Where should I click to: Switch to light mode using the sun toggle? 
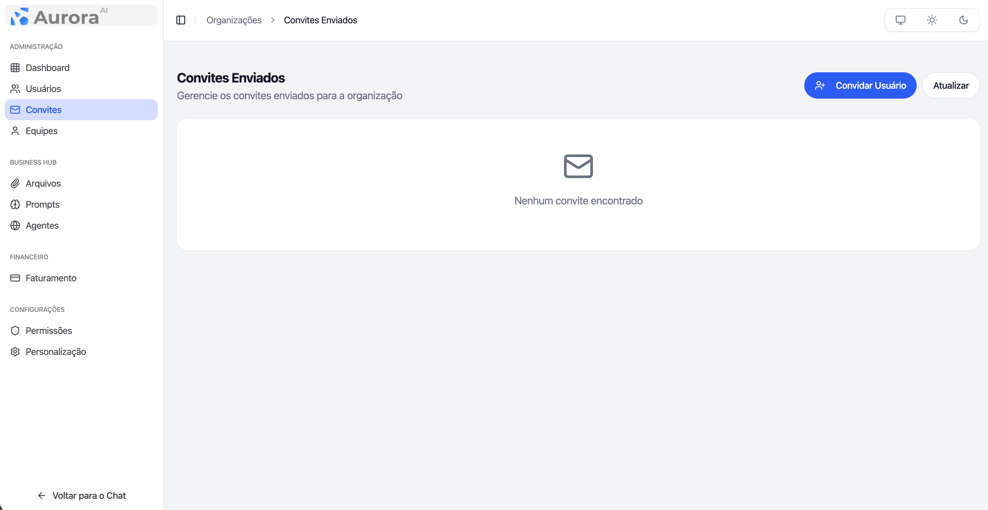(932, 20)
